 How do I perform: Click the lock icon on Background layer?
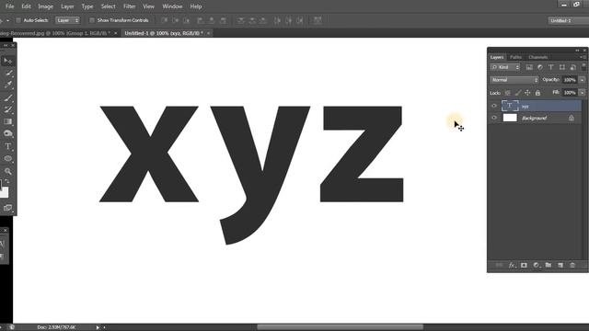point(572,118)
